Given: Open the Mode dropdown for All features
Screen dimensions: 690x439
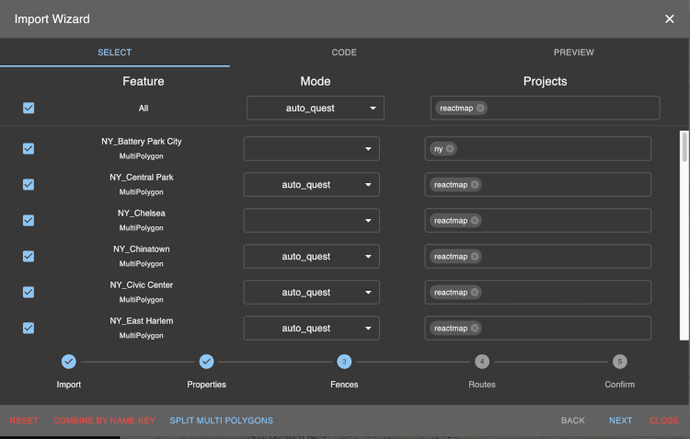Looking at the screenshot, I should 315,109.
